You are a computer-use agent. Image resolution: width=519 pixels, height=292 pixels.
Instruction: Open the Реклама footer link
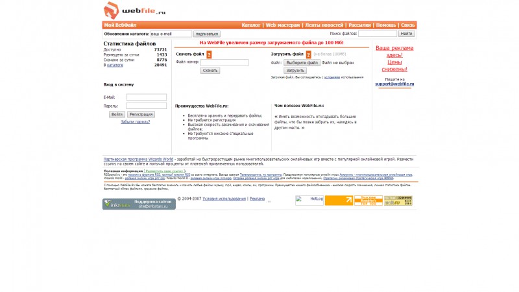257,199
